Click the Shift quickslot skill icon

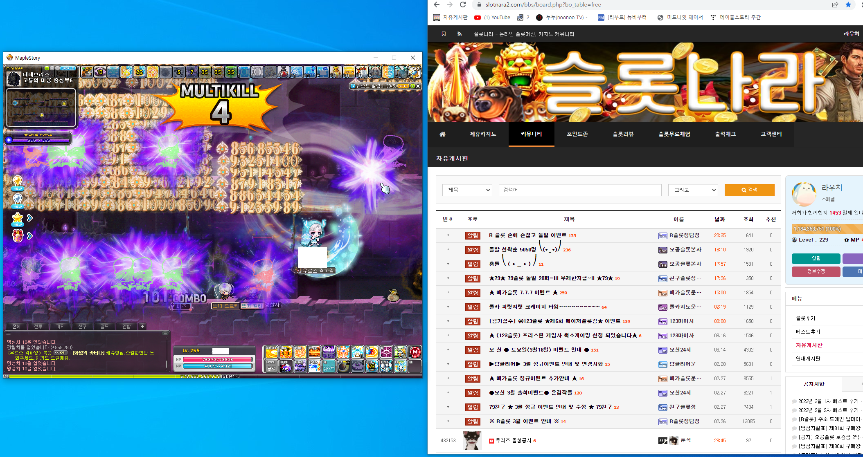point(271,352)
